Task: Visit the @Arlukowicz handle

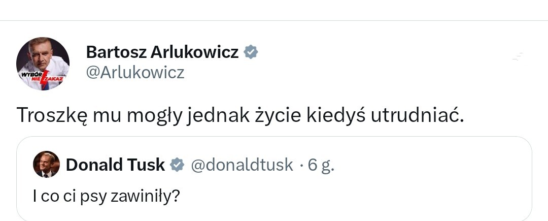Action: tap(135, 73)
